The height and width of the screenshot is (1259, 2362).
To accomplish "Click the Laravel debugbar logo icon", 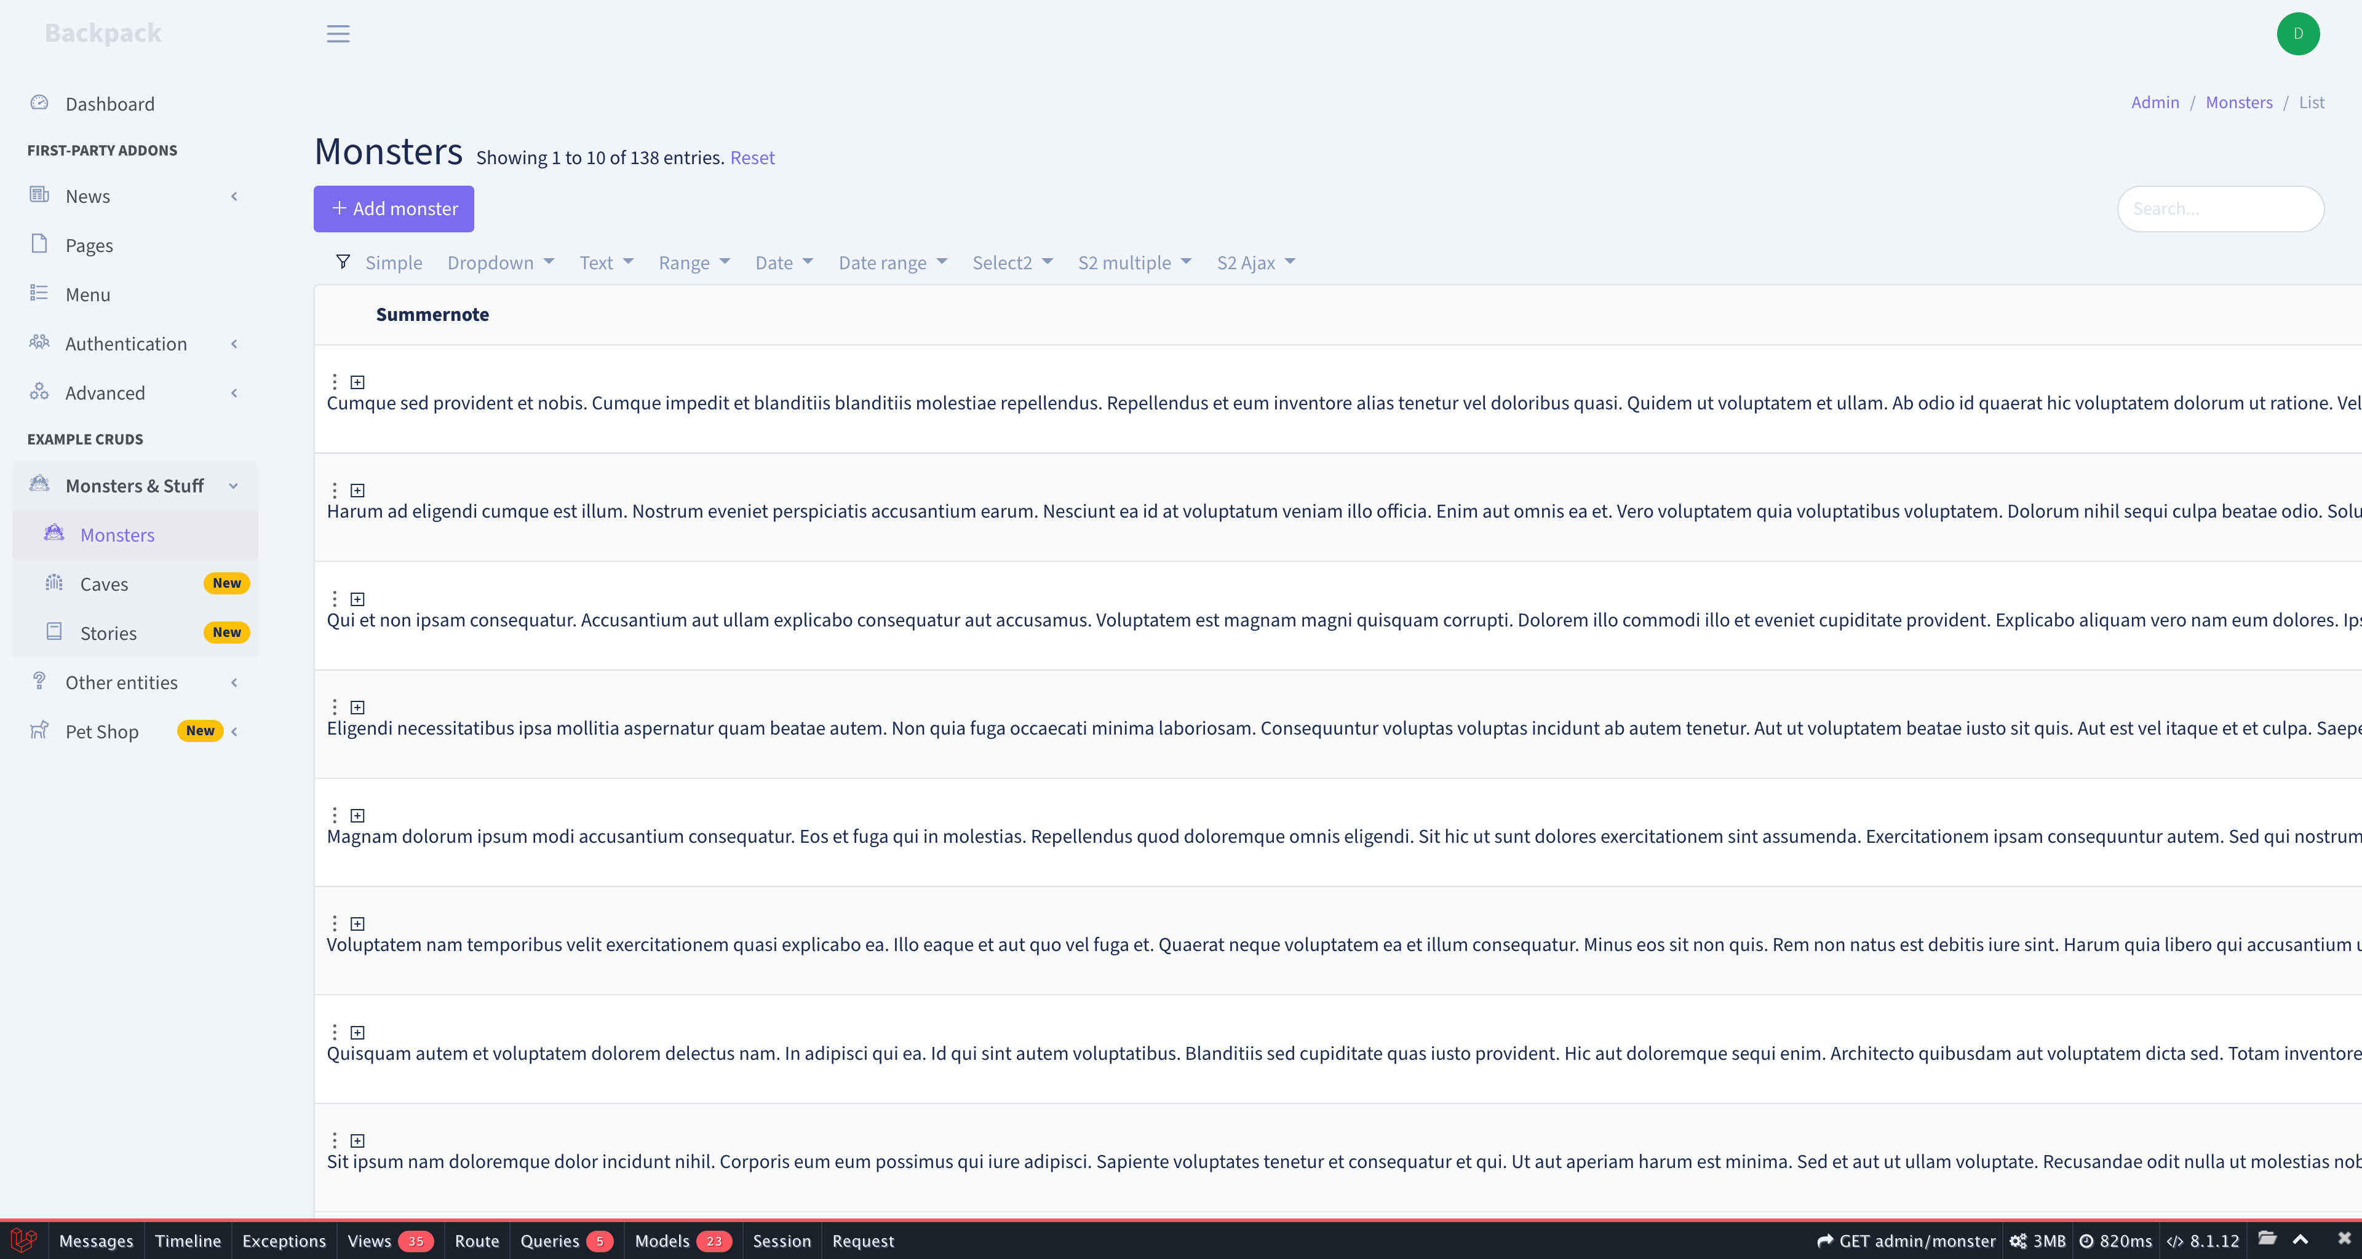I will (24, 1240).
